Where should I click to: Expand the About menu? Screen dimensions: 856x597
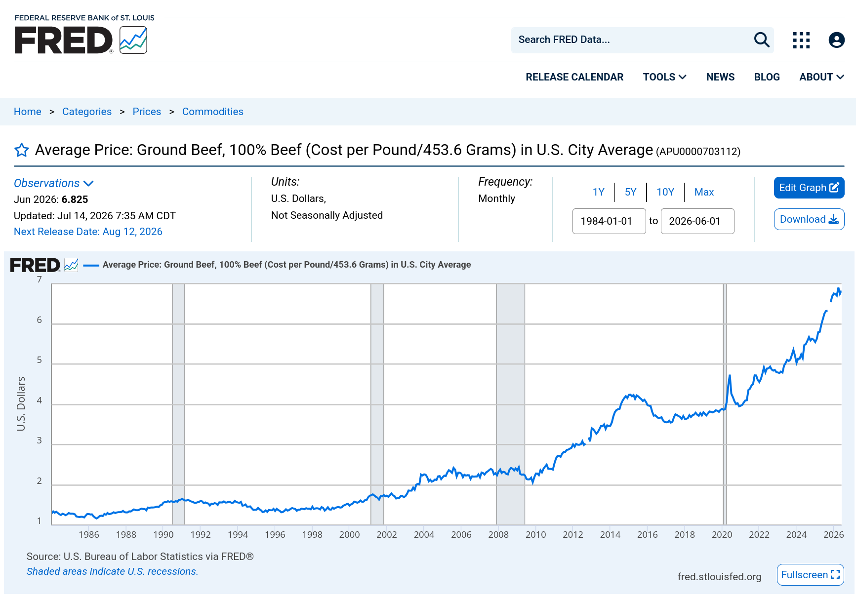821,77
